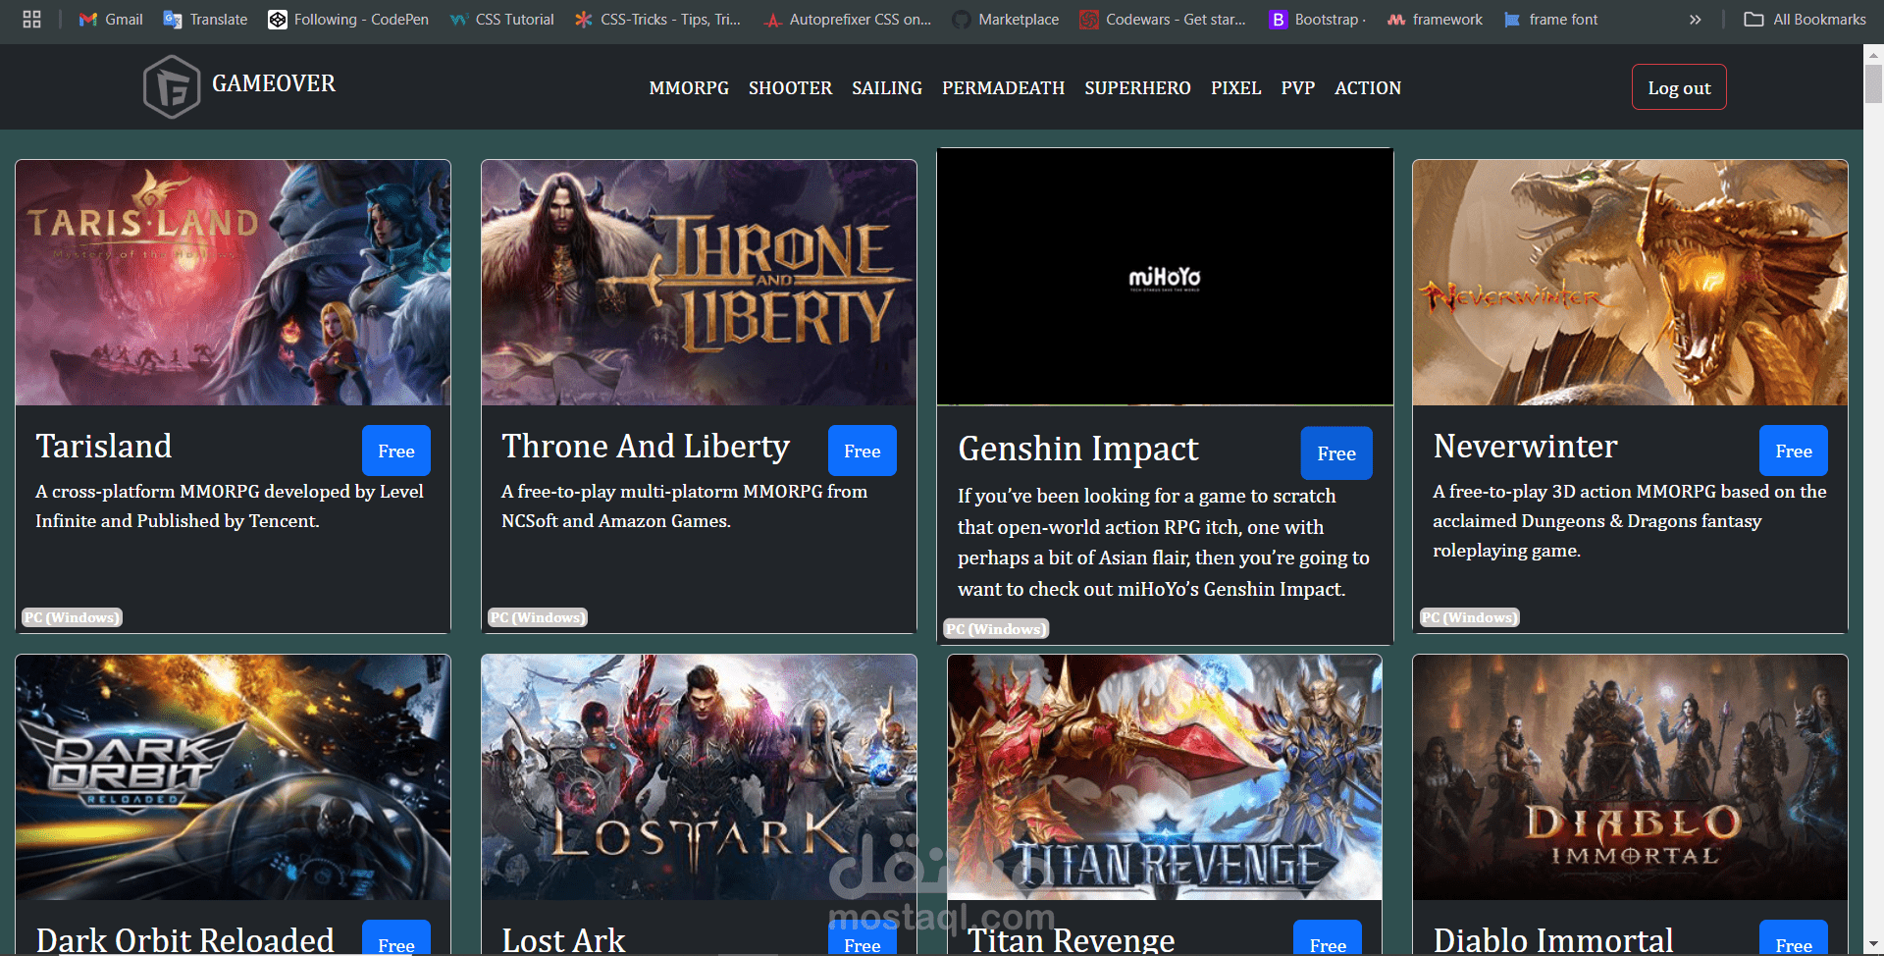Click the GAMEOVER shield logo icon
The image size is (1884, 956).
[x=172, y=87]
